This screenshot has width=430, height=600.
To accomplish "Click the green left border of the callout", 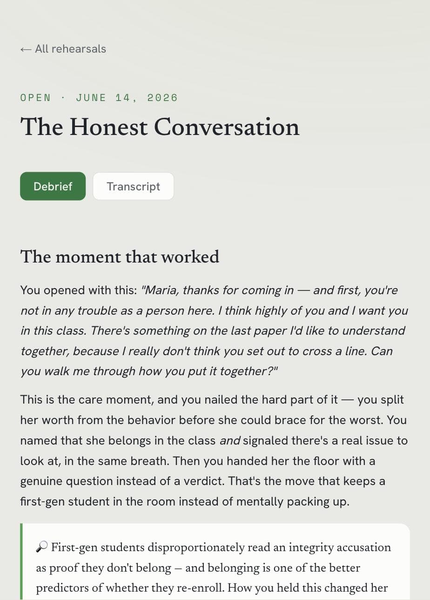I will 21,561.
